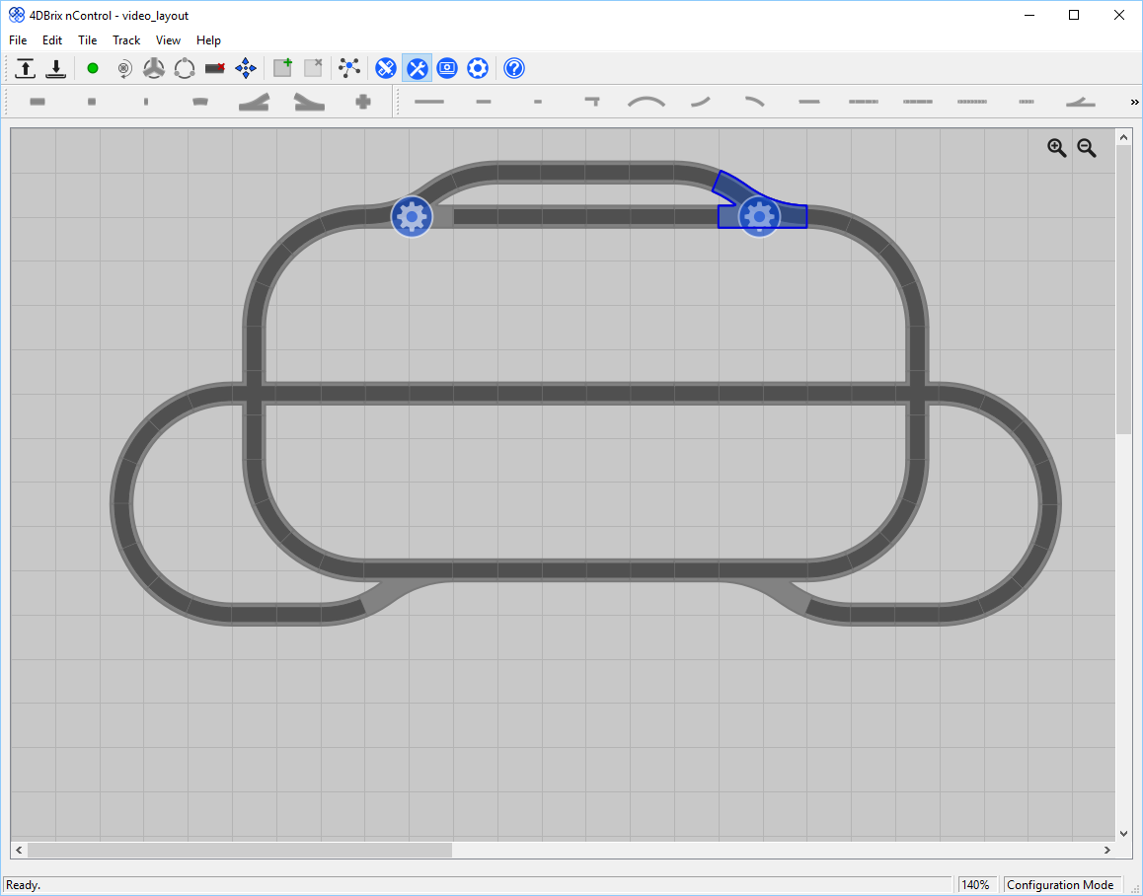The width and height of the screenshot is (1143, 896).
Task: Click the zoom in magnifier button
Action: tap(1057, 148)
